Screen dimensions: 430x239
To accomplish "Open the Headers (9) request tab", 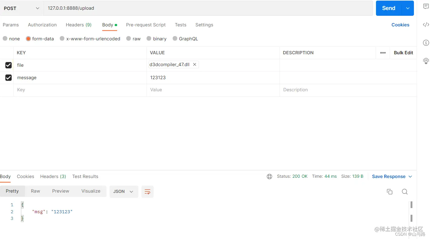I will point(79,25).
